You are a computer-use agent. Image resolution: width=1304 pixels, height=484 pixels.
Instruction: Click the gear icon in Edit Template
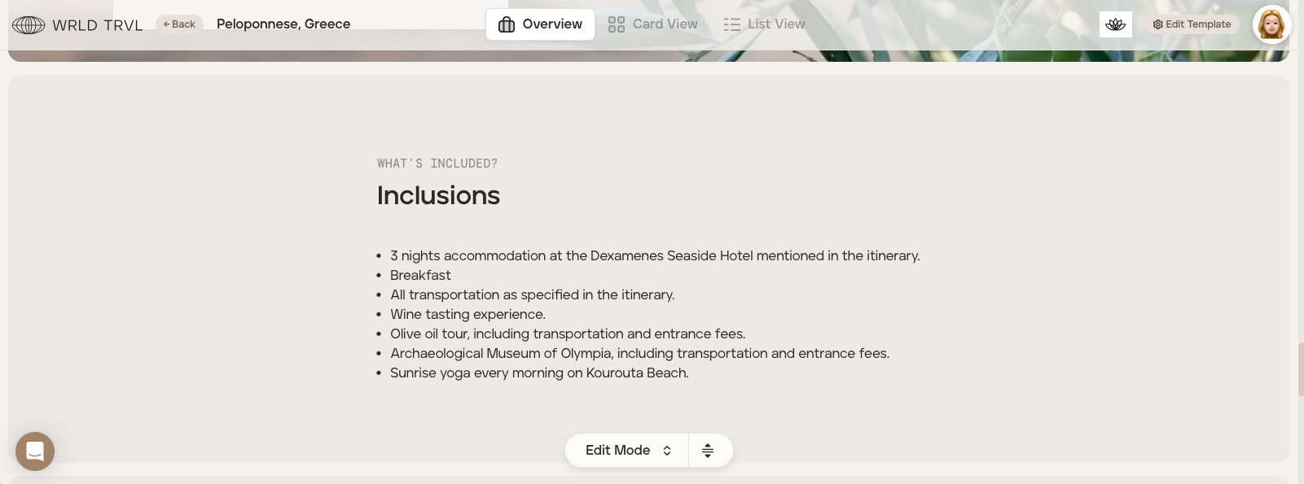[1157, 24]
